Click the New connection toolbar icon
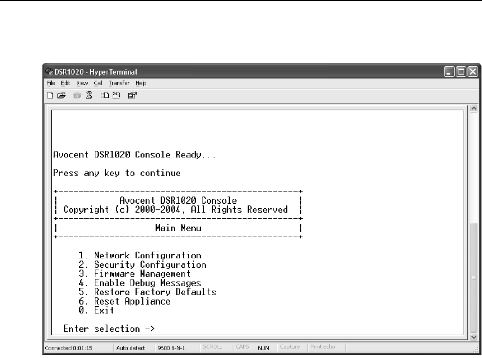 [x=50, y=95]
